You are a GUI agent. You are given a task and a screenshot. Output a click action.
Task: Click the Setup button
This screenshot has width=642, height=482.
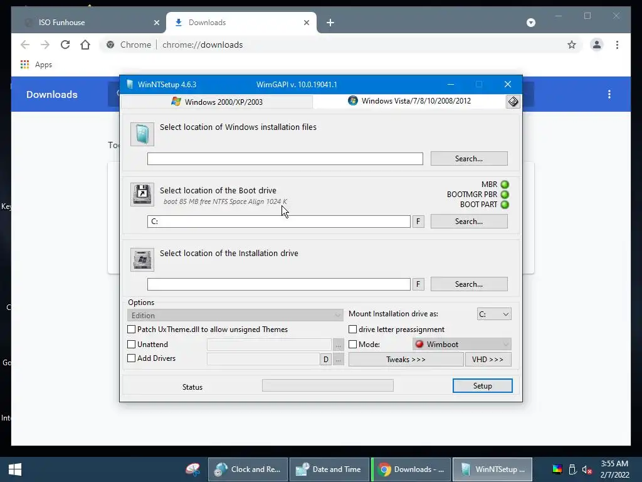[x=482, y=386]
